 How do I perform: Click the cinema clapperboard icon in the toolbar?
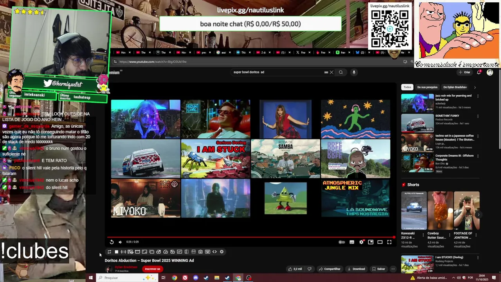[x=137, y=252]
